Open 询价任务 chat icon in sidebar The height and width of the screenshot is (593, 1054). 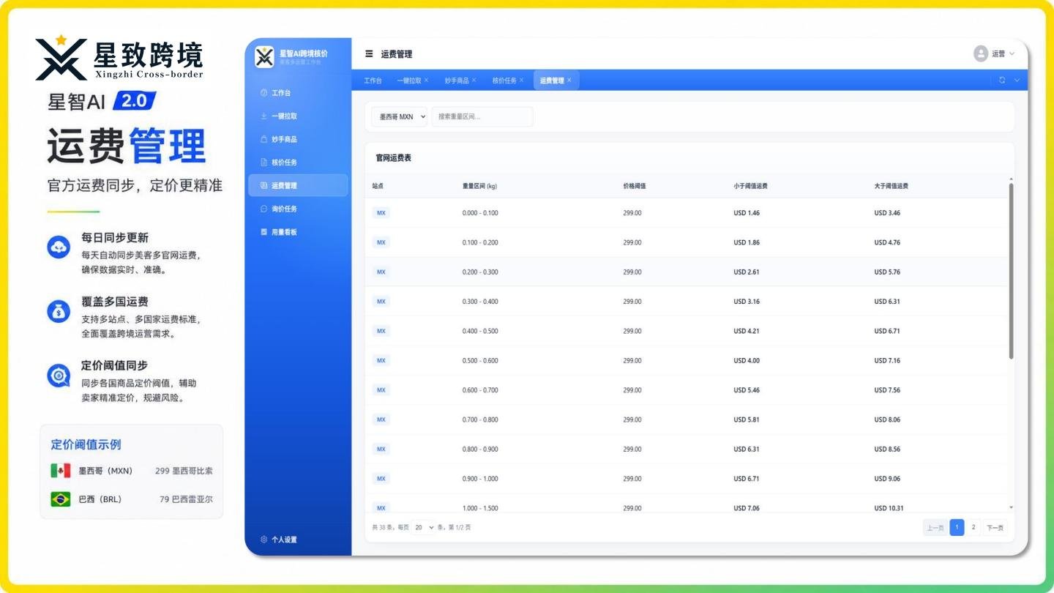[x=264, y=209]
